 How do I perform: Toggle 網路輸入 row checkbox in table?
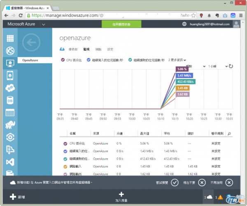pyautogui.click(x=65, y=167)
